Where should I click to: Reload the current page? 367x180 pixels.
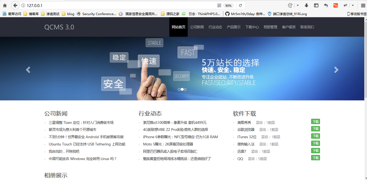240,5
